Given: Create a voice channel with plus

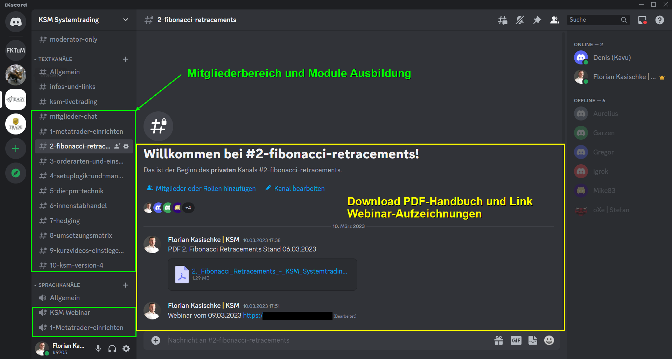Looking at the screenshot, I should click(126, 285).
